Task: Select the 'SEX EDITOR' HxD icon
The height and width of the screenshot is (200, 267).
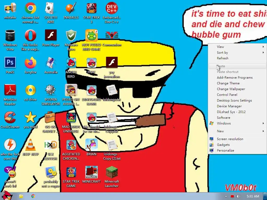Action: 51,150
